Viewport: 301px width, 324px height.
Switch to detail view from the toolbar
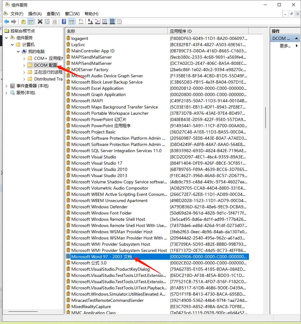pyautogui.click(x=112, y=22)
